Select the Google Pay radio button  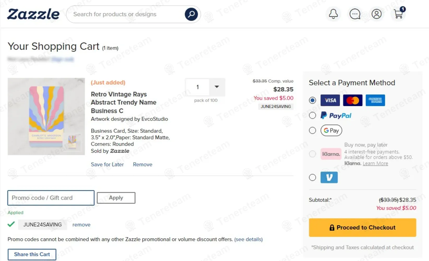point(313,130)
